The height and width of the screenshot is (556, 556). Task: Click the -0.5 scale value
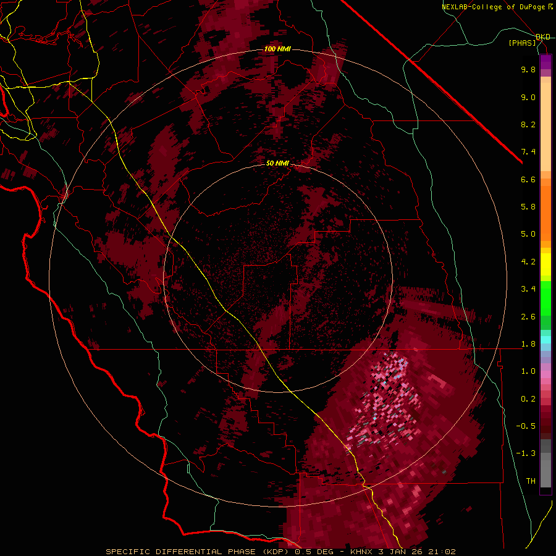526,426
